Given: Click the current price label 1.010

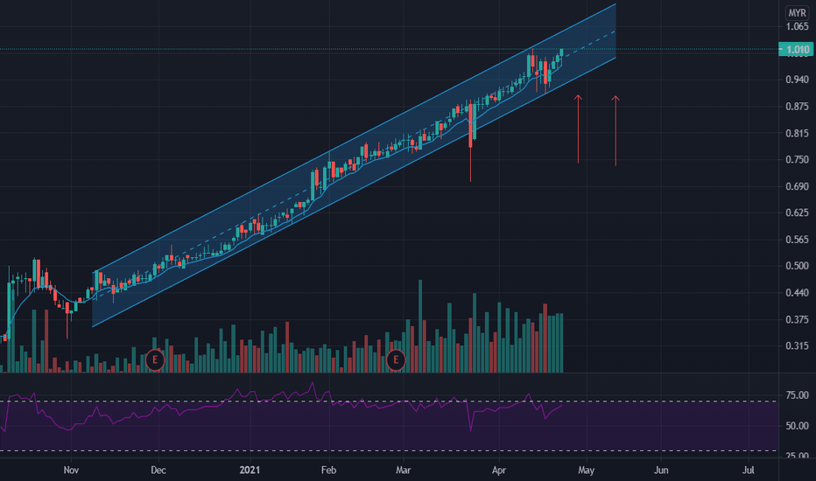Looking at the screenshot, I should tap(795, 49).
